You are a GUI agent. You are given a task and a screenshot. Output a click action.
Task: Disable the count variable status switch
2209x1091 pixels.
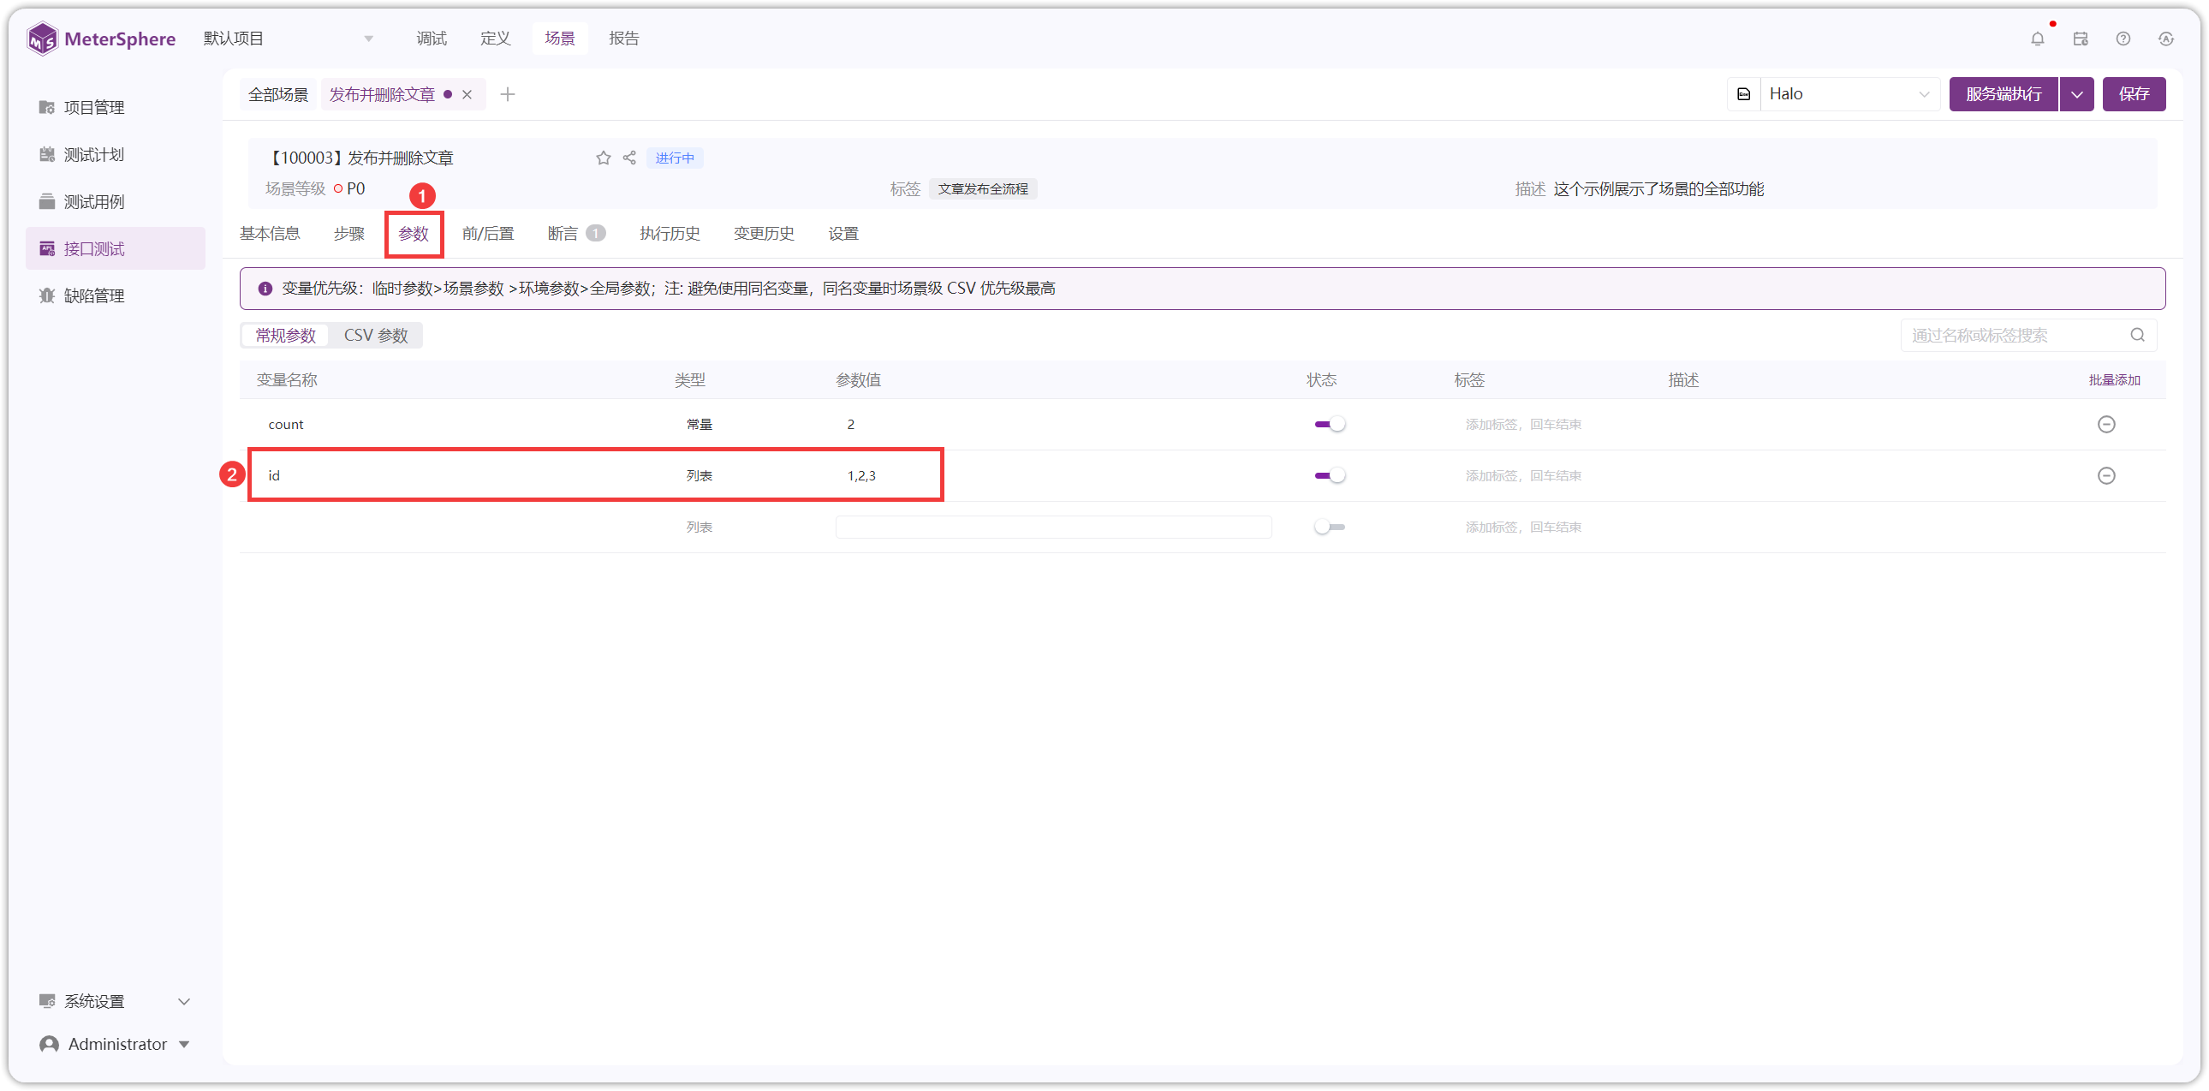[x=1329, y=425]
